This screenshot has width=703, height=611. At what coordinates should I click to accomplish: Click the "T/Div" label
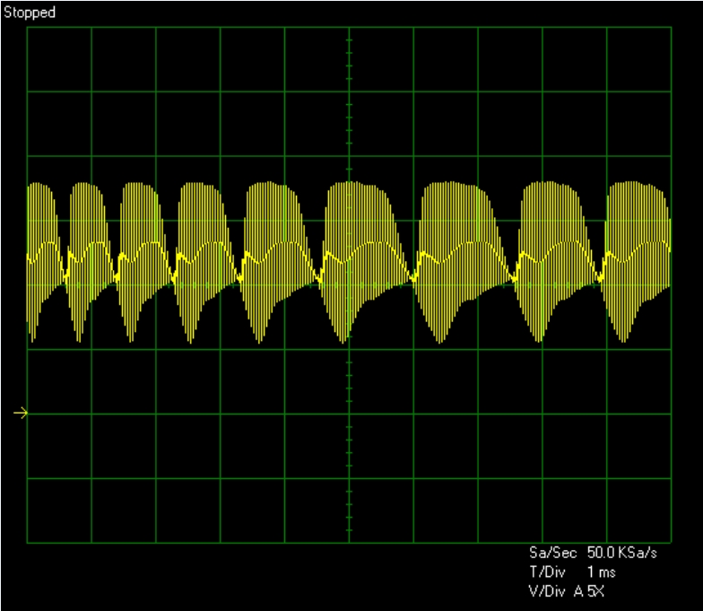547,572
